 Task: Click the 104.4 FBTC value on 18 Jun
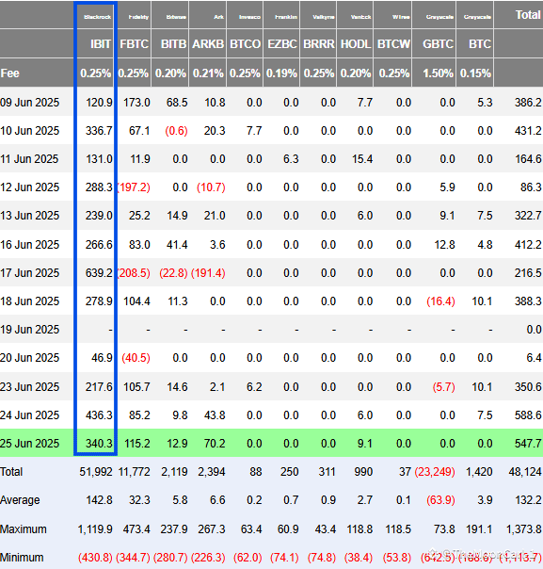point(136,301)
